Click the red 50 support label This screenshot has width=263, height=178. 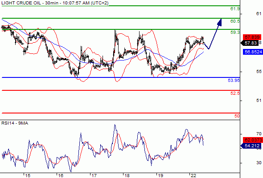click(x=237, y=116)
